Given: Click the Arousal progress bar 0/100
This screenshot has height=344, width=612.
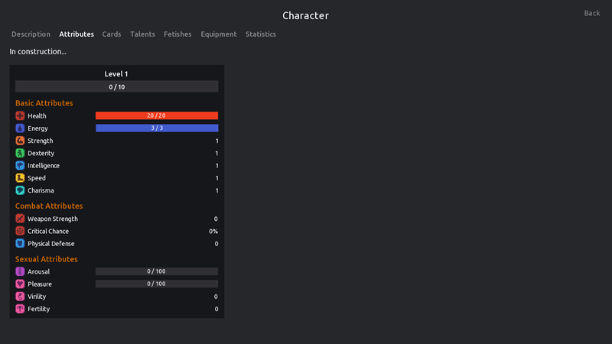Looking at the screenshot, I should click(x=157, y=271).
